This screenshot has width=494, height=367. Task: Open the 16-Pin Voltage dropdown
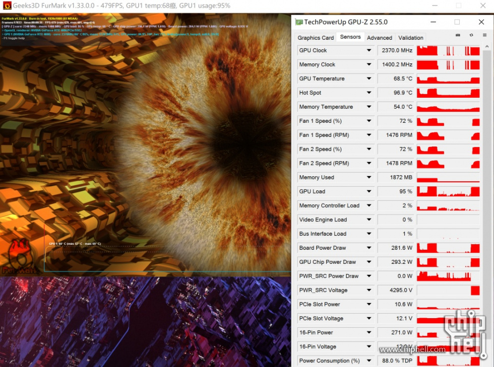point(368,346)
